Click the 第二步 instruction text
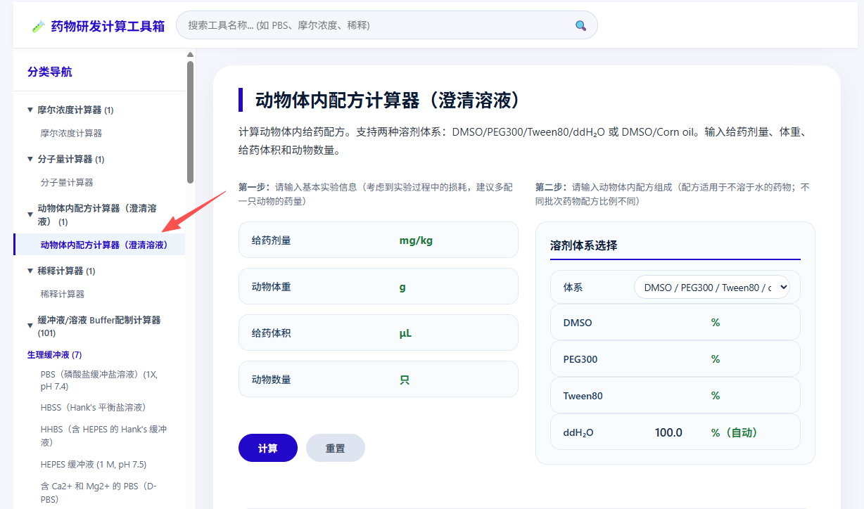 point(673,194)
